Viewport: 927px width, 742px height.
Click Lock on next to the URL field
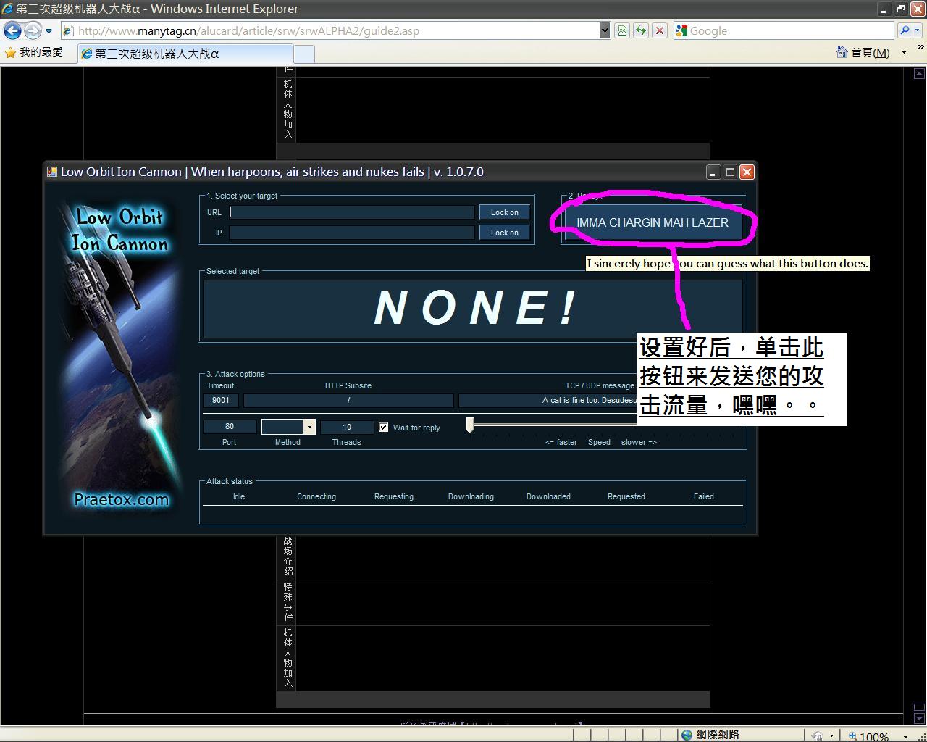504,212
